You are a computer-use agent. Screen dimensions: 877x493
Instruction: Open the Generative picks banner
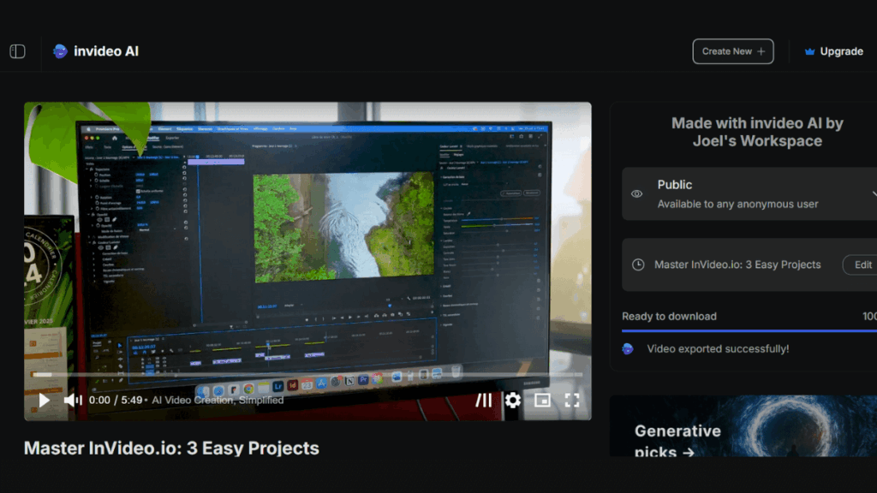tap(743, 426)
